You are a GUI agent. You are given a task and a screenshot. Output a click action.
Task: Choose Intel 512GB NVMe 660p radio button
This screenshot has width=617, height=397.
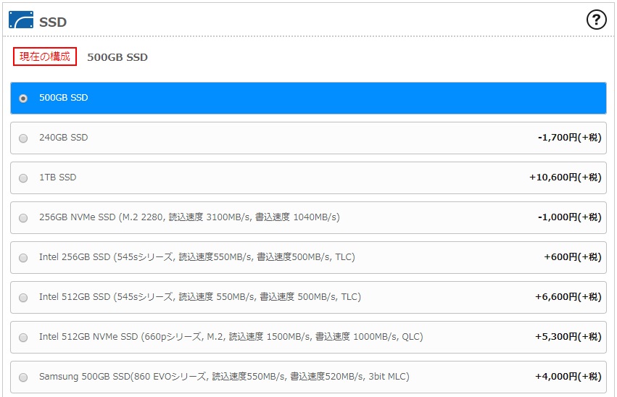[23, 337]
